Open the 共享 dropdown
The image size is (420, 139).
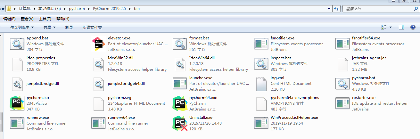[x=49, y=28]
